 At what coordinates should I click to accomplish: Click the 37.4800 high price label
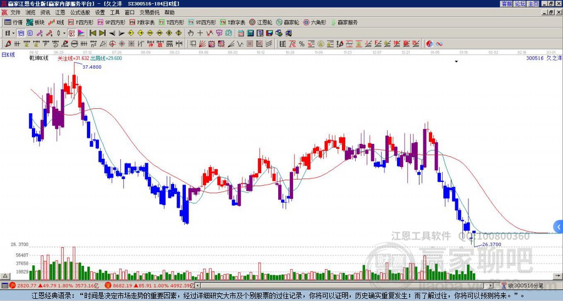pyautogui.click(x=92, y=66)
